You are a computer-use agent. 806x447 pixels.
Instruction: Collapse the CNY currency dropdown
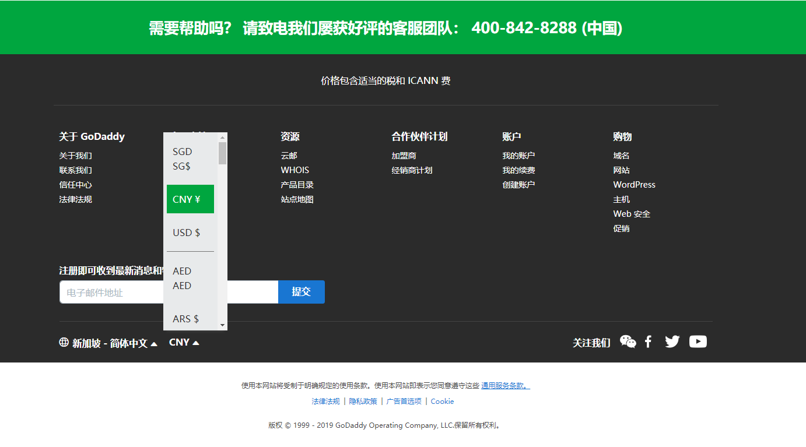click(x=184, y=343)
